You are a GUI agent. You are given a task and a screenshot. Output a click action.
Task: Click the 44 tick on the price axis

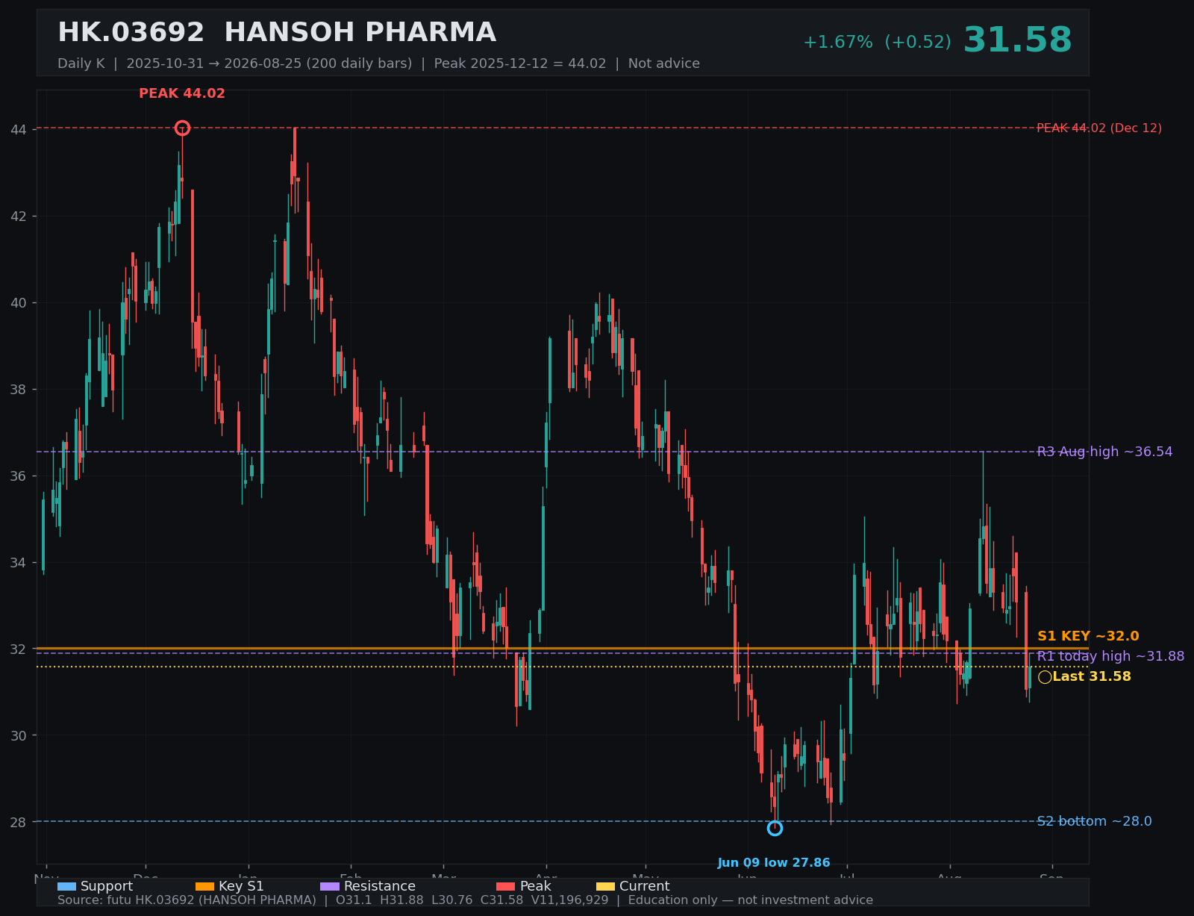(x=18, y=130)
